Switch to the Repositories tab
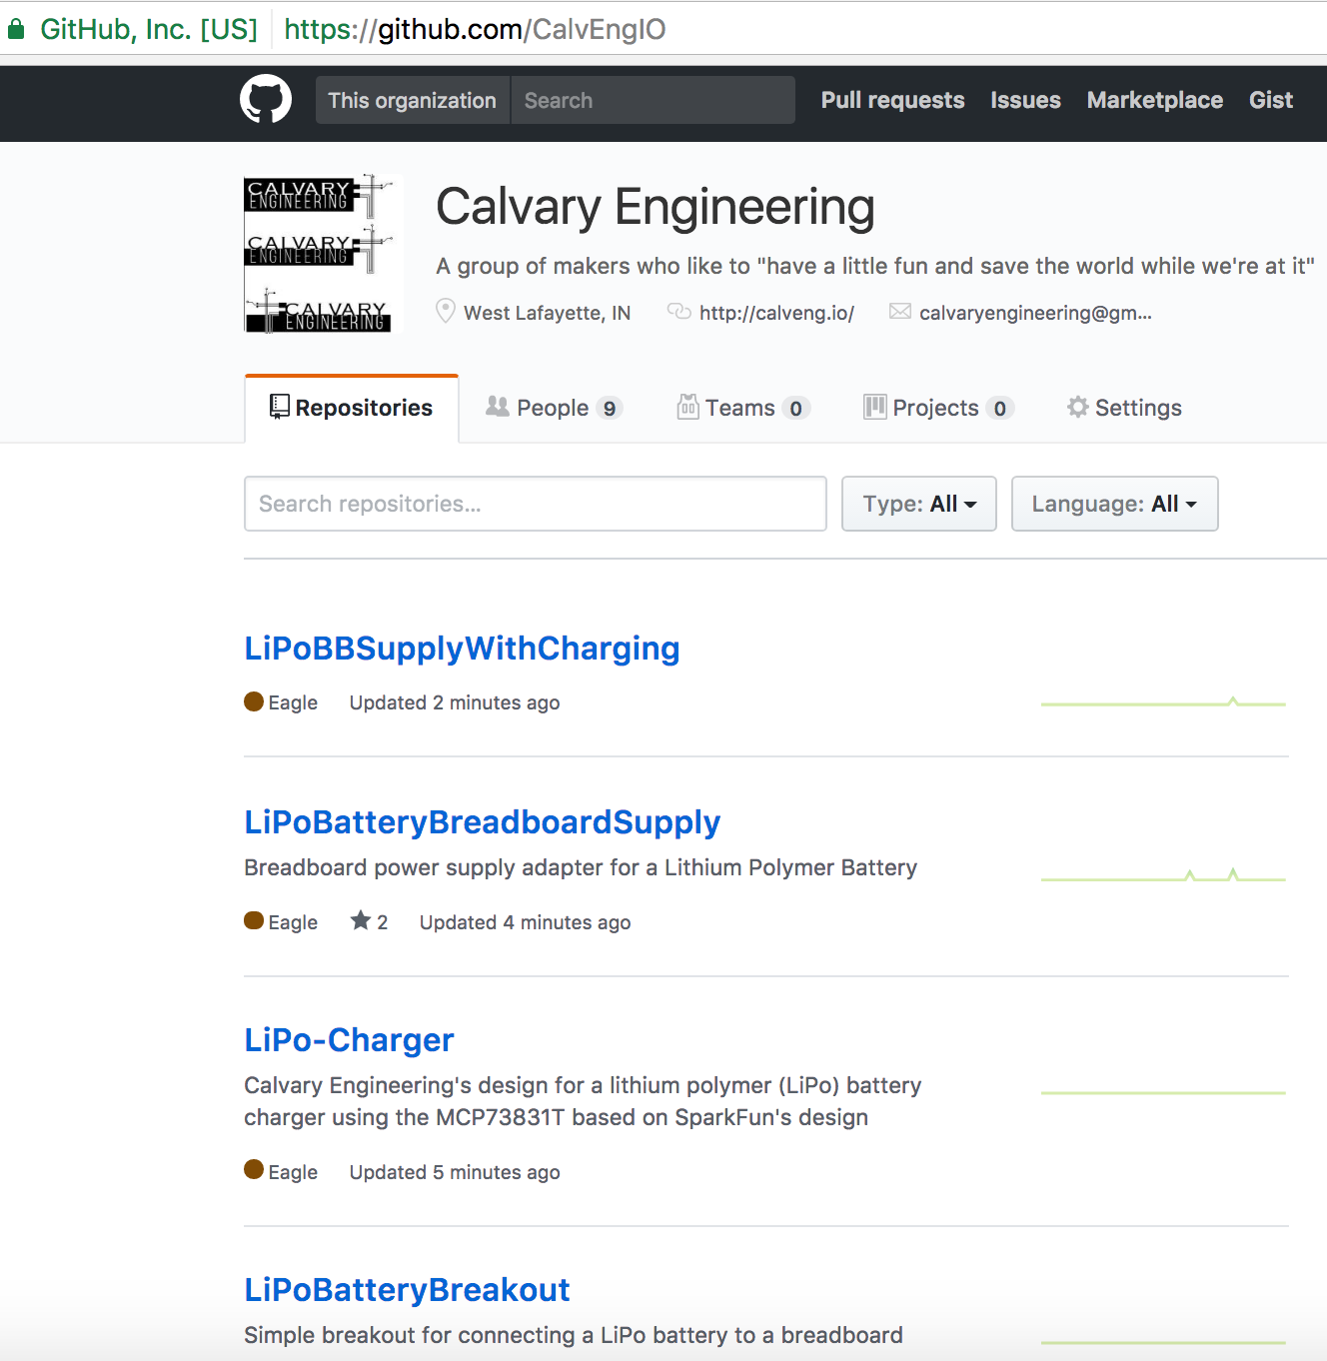 pos(352,408)
